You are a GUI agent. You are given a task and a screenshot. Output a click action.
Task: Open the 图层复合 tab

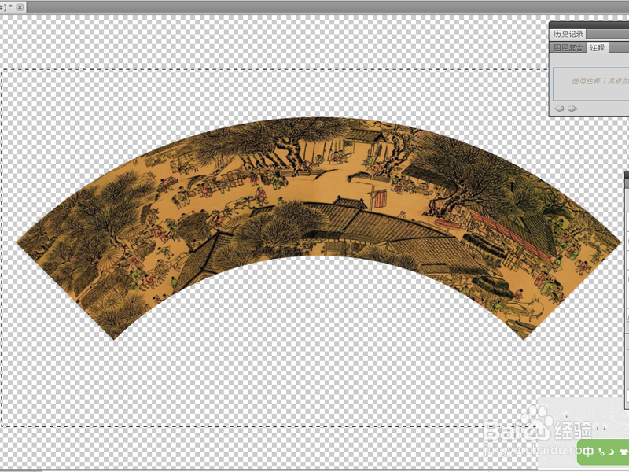[x=568, y=48]
